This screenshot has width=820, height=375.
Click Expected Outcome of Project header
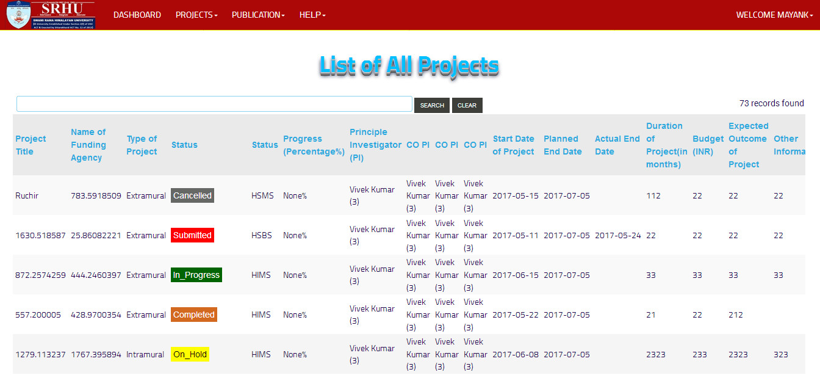[x=748, y=145]
